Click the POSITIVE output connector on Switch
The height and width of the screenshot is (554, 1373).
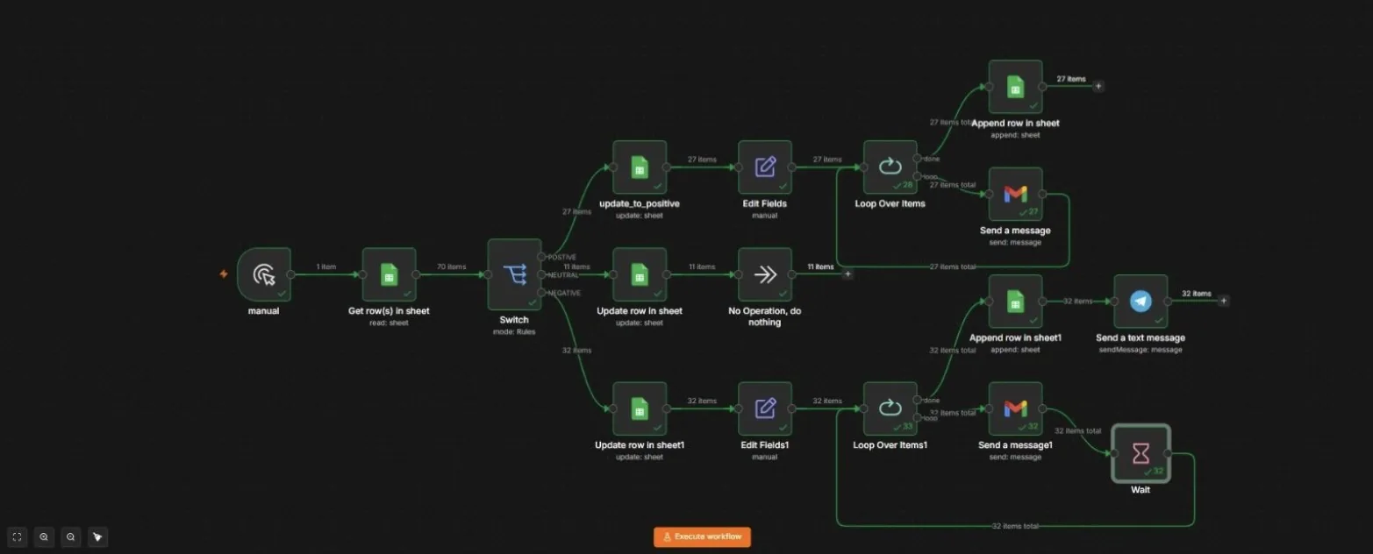pyautogui.click(x=542, y=257)
